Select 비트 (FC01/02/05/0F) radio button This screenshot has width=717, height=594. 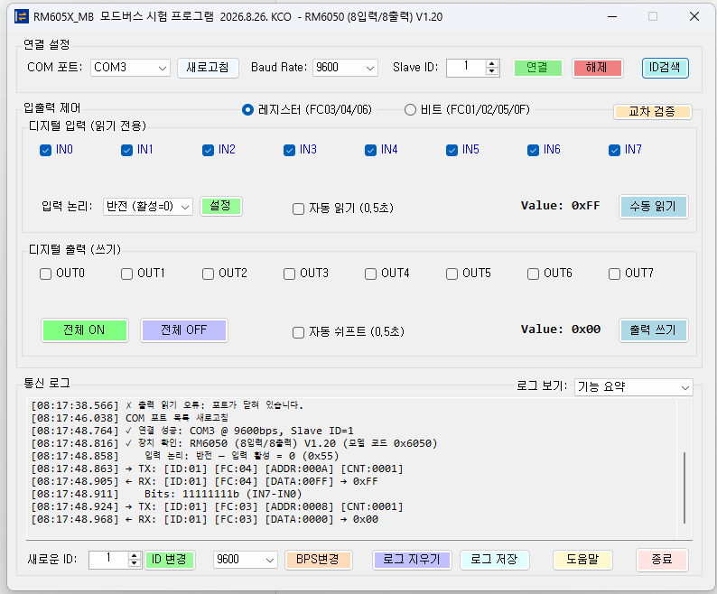point(410,110)
